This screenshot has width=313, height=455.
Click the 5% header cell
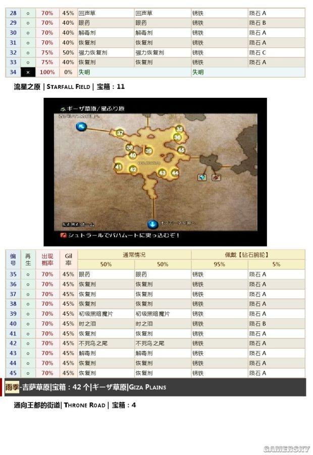(x=277, y=264)
